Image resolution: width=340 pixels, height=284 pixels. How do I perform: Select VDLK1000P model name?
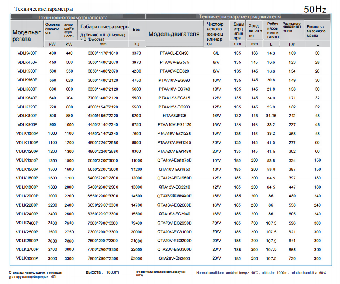27,133
